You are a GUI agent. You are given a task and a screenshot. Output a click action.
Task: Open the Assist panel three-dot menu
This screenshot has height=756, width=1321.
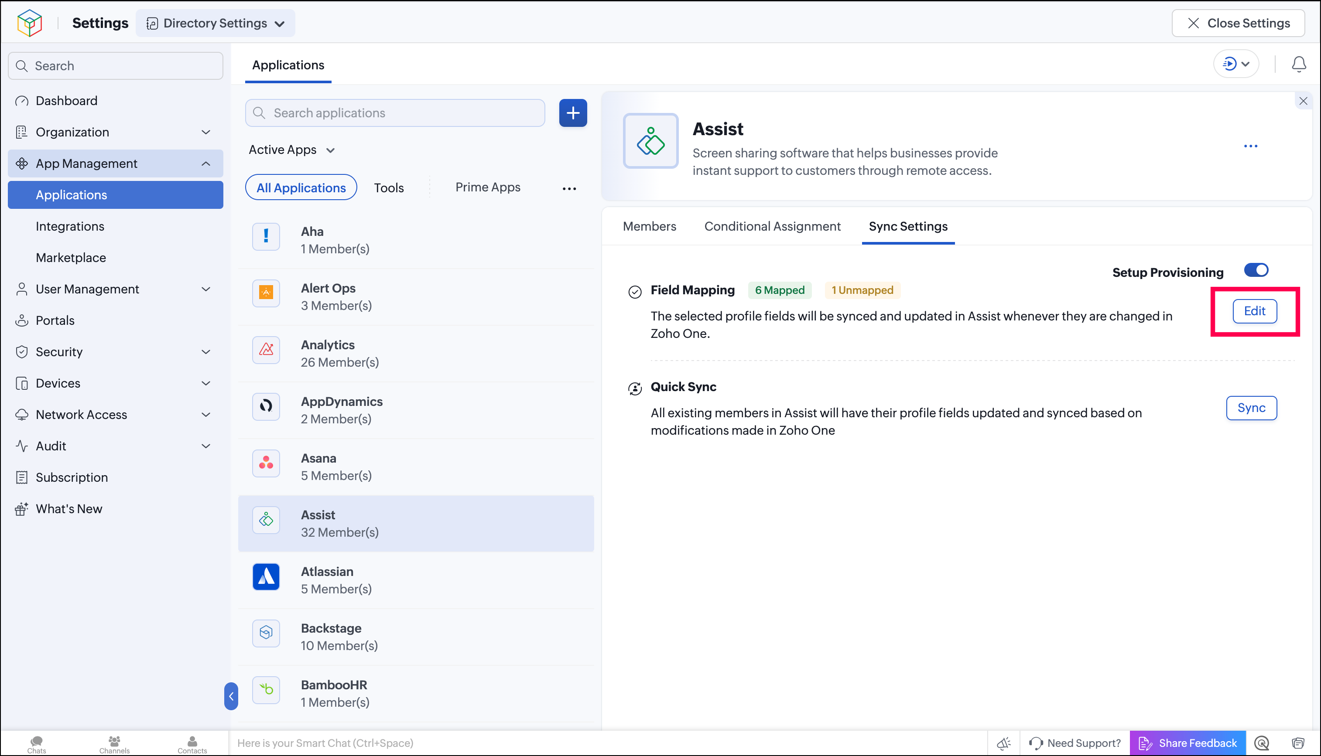pos(1250,146)
